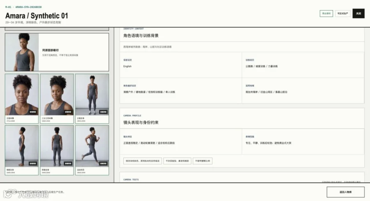This screenshot has height=201, width=370.
Task: Click the first constraint tag about skin tone
Action: pyautogui.click(x=143, y=161)
